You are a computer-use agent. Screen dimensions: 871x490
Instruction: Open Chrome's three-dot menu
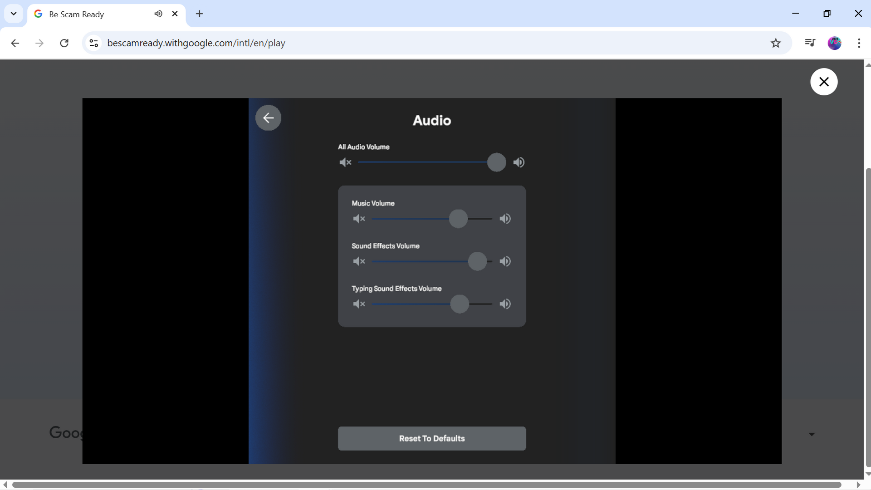click(859, 43)
